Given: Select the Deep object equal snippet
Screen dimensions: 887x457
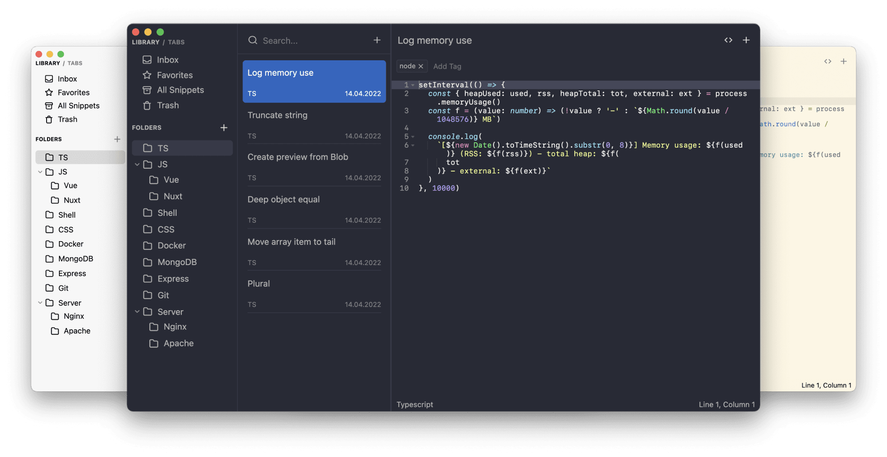Looking at the screenshot, I should click(x=314, y=209).
